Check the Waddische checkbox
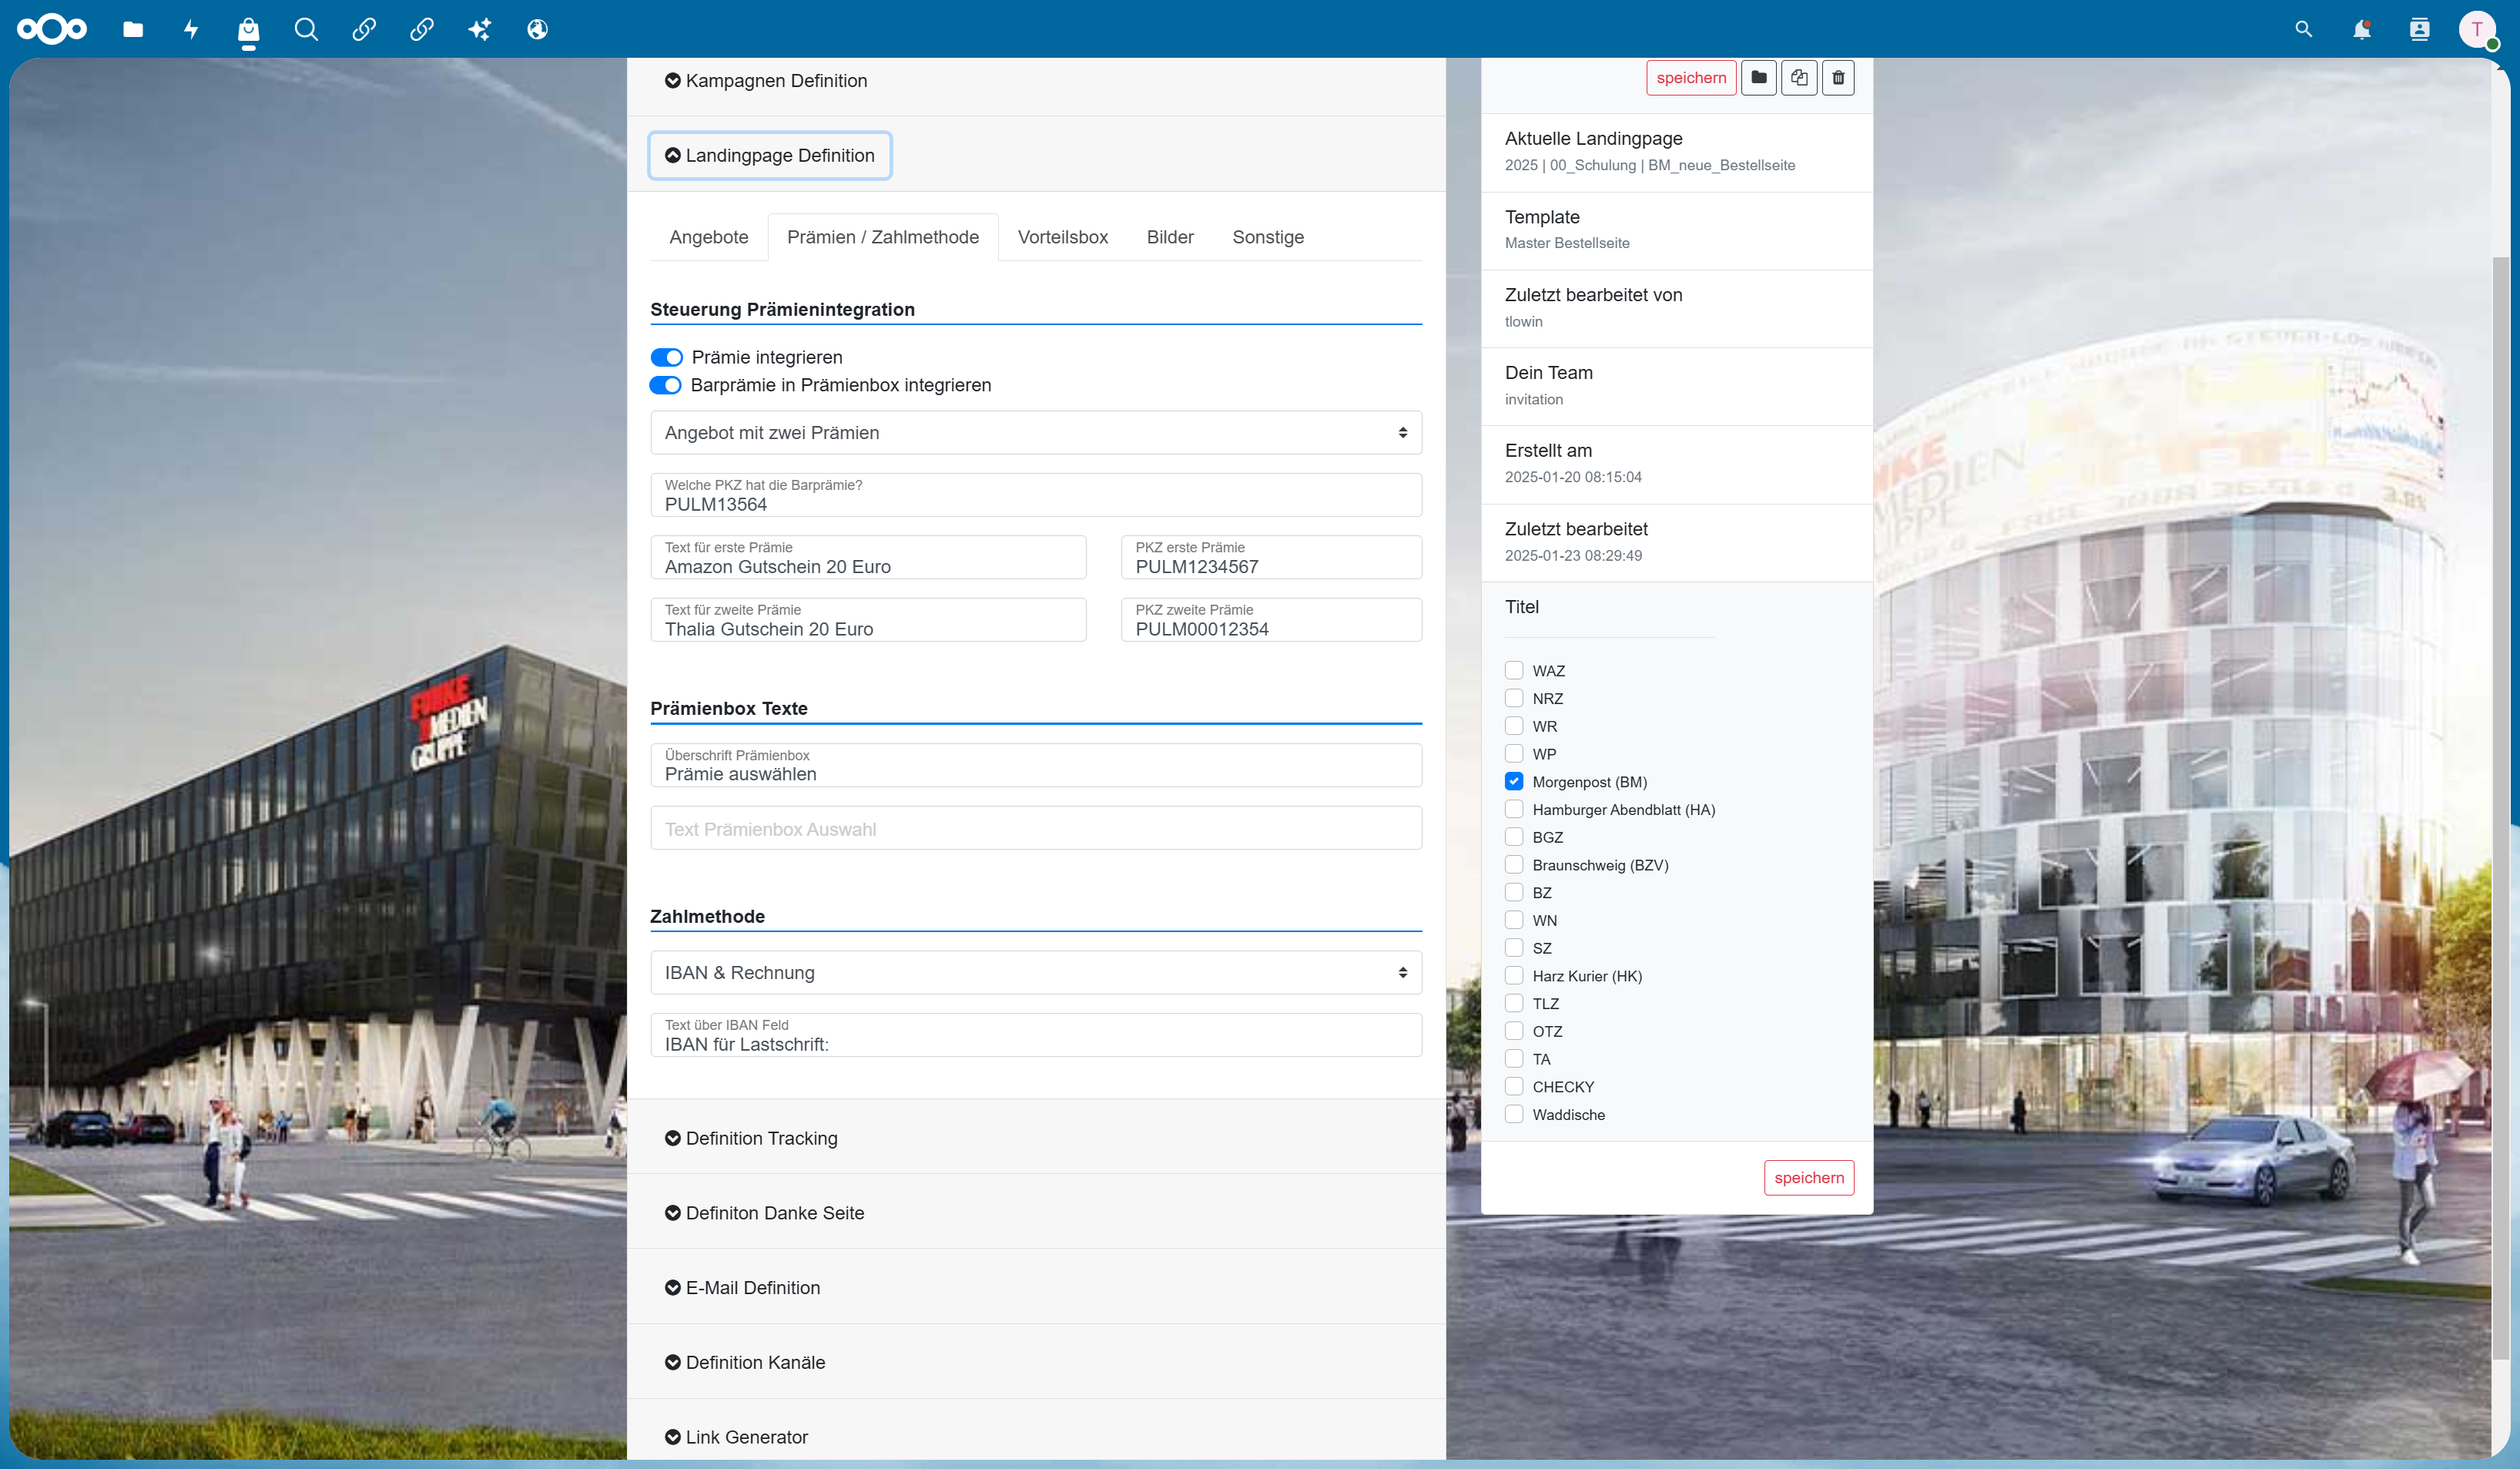Viewport: 2520px width, 1469px height. pos(1514,1114)
